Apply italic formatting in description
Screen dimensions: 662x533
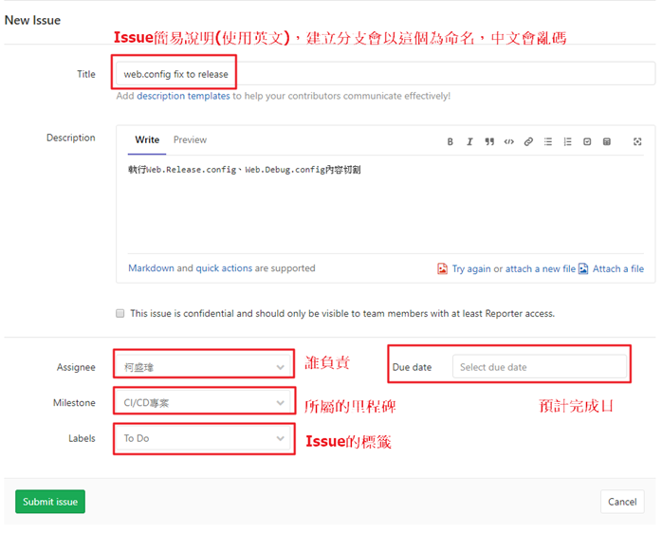pyautogui.click(x=469, y=141)
